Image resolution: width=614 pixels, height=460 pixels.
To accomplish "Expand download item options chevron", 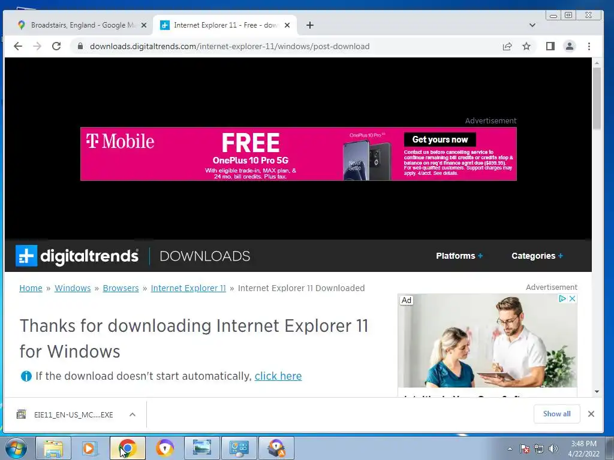I will [133, 414].
